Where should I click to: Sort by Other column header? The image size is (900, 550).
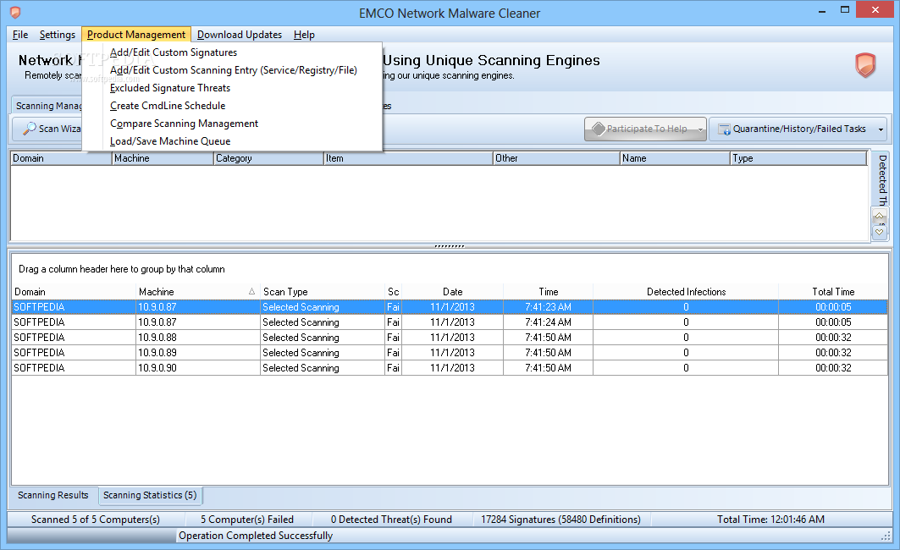pos(556,158)
